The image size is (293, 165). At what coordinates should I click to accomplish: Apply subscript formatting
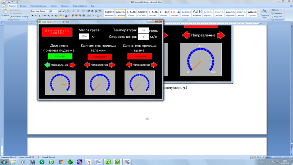49,16
